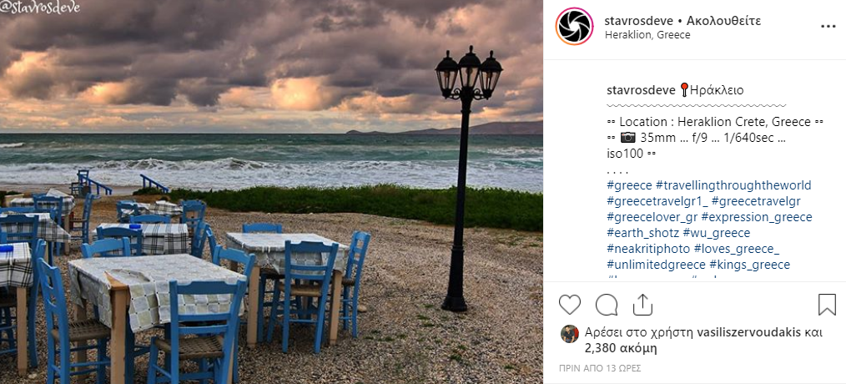Like the post with the heart icon
846x384 pixels.
(569, 305)
